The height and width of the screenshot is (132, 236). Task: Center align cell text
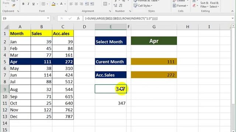coord(76,4)
